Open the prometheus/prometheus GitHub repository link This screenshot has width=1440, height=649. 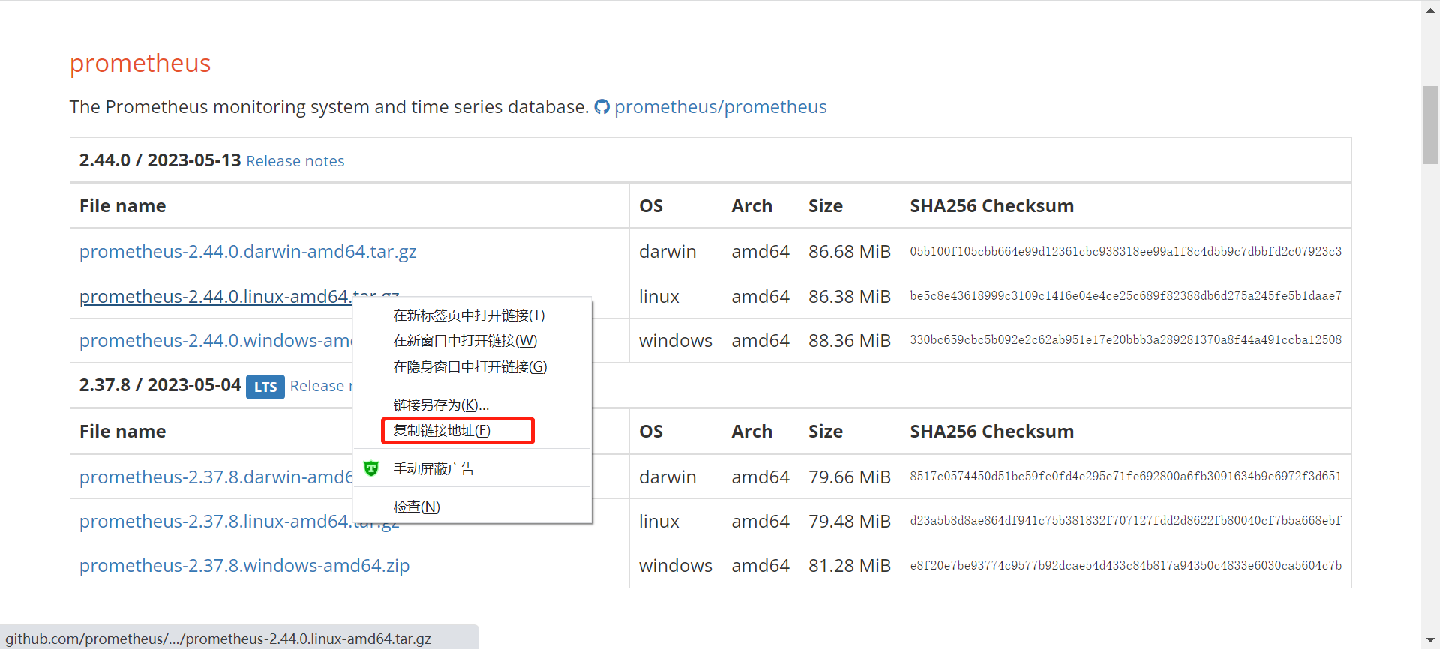[x=720, y=107]
